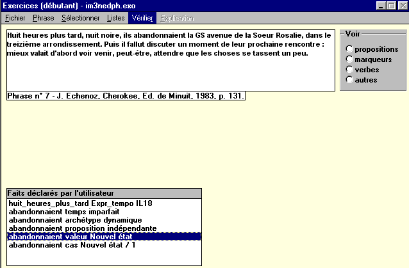Minimize the Exercices window

click(381, 6)
